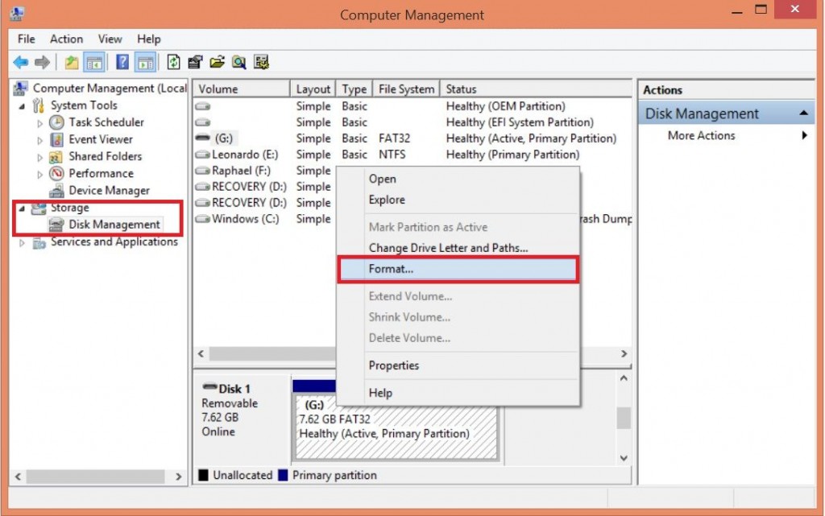Click the magnifying glass toolbar icon
Image resolution: width=825 pixels, height=516 pixels.
pyautogui.click(x=238, y=62)
